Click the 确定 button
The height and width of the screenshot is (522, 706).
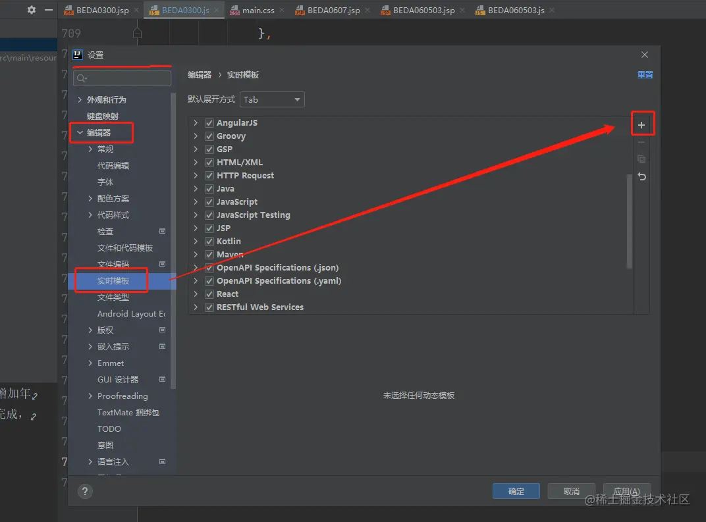(516, 492)
